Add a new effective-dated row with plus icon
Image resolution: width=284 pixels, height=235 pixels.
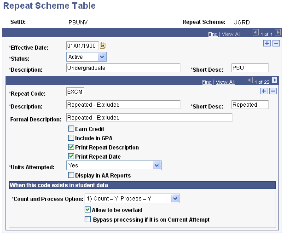click(x=267, y=43)
